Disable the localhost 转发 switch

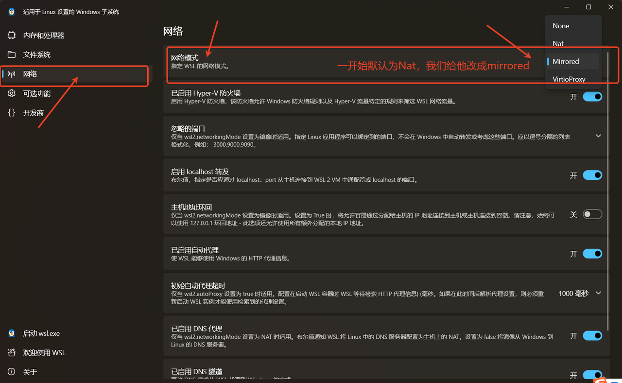[x=592, y=175]
